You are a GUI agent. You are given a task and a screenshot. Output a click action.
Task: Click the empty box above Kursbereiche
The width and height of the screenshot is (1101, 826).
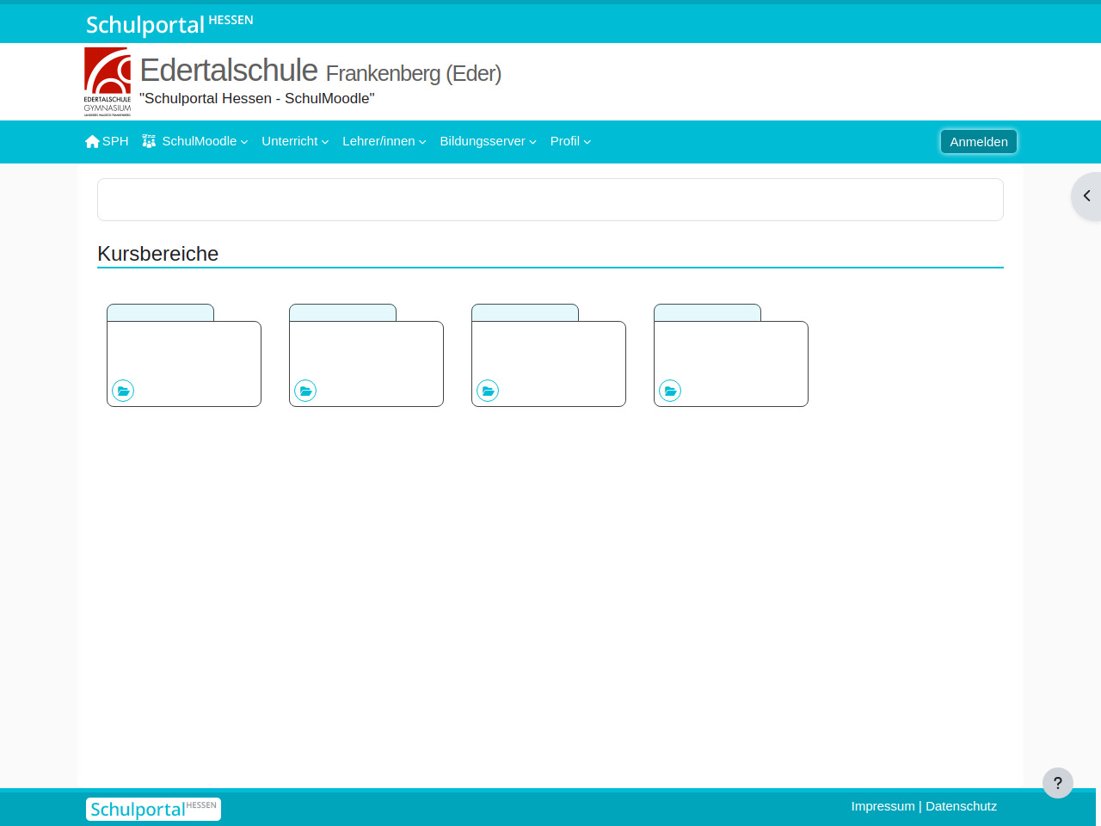[550, 200]
